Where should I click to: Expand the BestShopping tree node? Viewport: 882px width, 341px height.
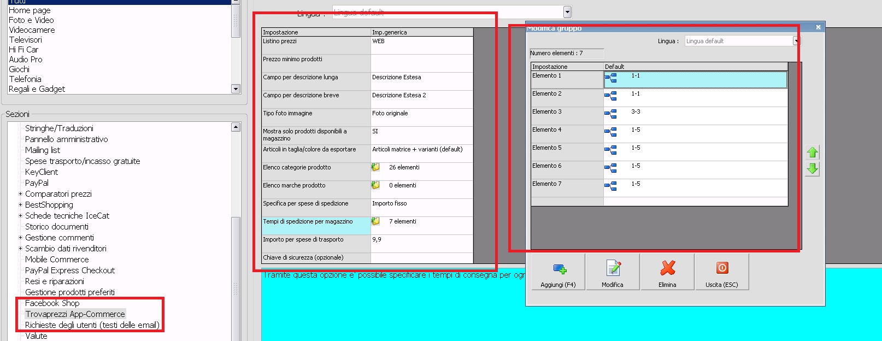[x=20, y=205]
